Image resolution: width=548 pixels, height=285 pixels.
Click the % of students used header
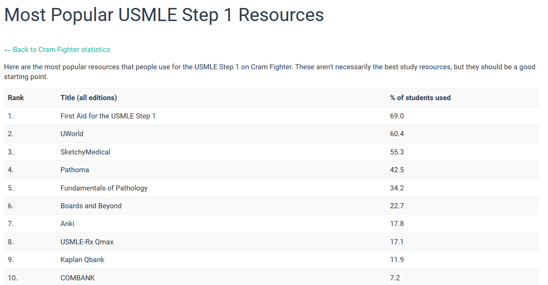tap(420, 98)
